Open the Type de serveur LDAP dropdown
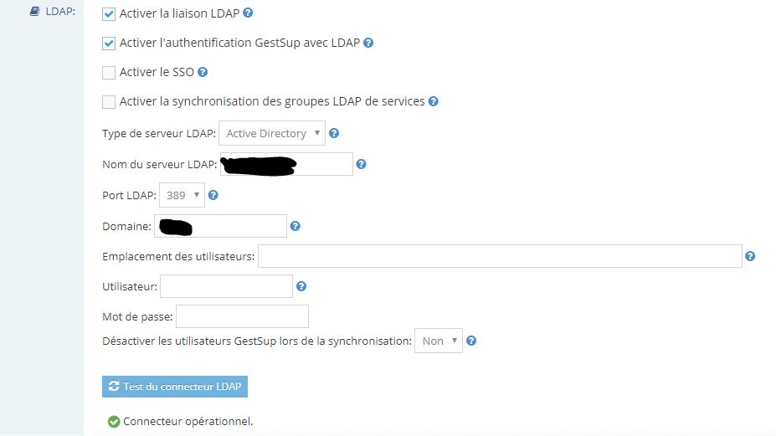Viewport: 776px width, 436px height. (x=272, y=133)
